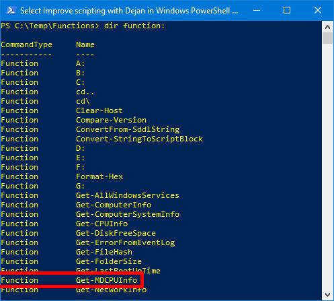Click the scrollbar up arrow
The image size is (334, 301).
click(327, 27)
